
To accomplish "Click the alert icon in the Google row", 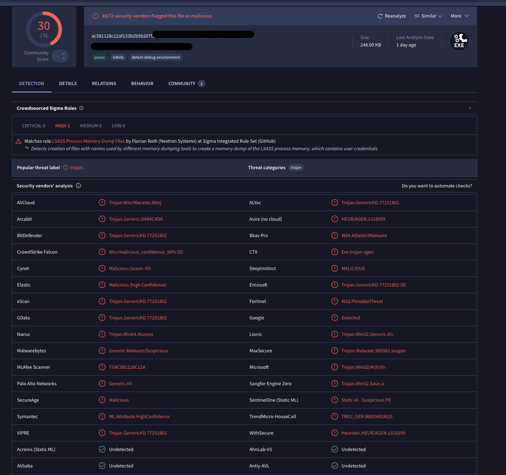I will tap(335, 318).
